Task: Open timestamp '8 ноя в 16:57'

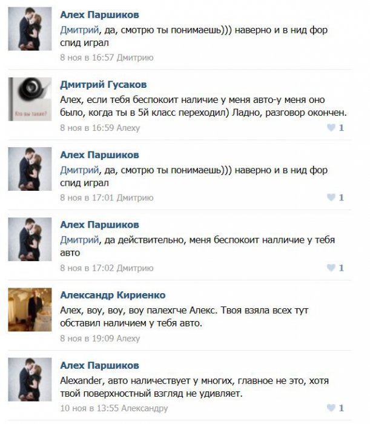Action: (x=87, y=58)
